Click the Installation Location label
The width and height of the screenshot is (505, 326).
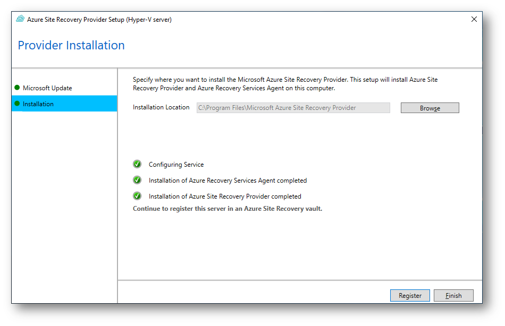click(x=161, y=107)
